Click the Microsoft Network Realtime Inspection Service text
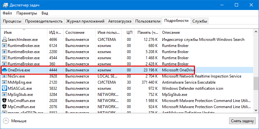Screen dimensions: 259x129 (202, 76)
